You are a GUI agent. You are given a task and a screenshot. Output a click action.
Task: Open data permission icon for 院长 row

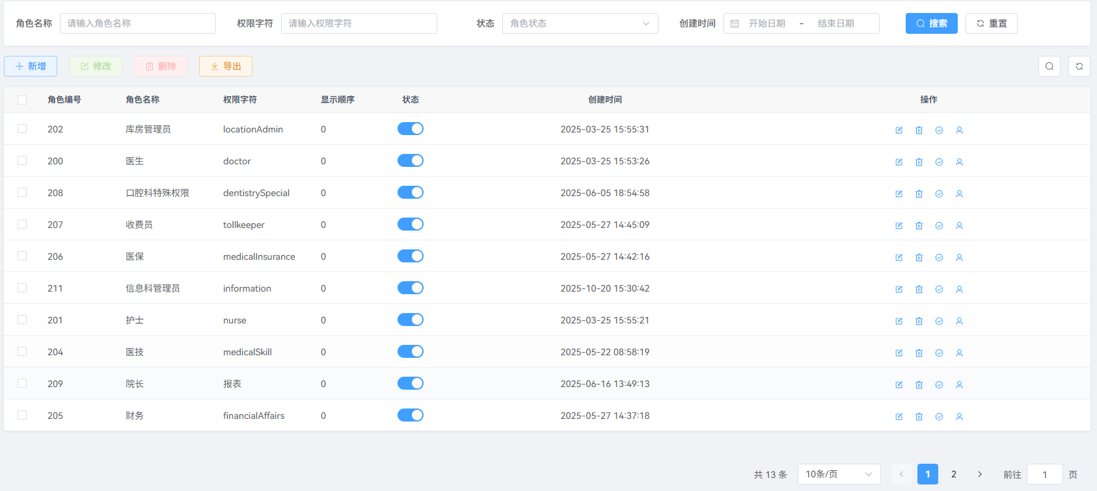coord(939,384)
